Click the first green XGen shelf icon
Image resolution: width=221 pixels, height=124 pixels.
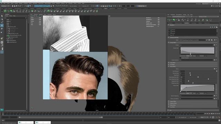click(5, 11)
